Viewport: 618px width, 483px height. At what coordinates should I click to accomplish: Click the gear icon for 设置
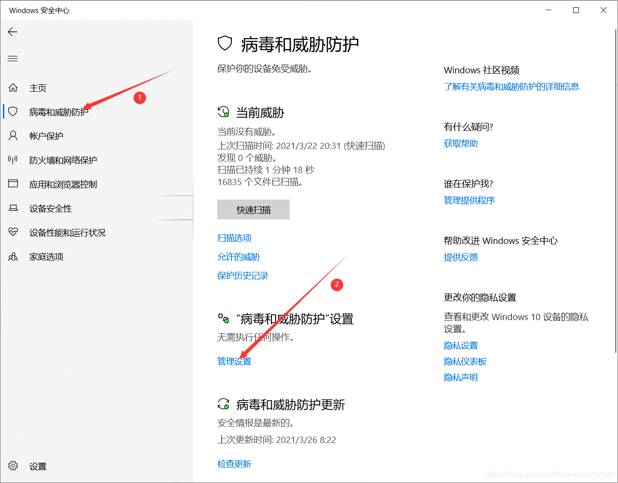click(13, 466)
